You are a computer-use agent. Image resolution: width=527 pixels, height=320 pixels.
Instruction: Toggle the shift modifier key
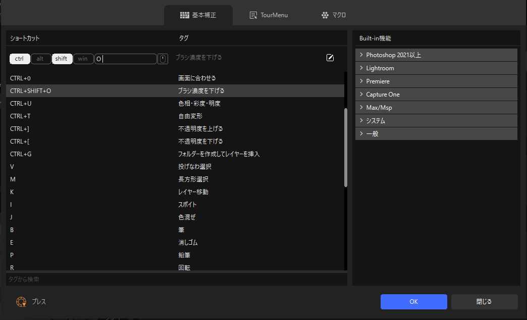coord(62,59)
